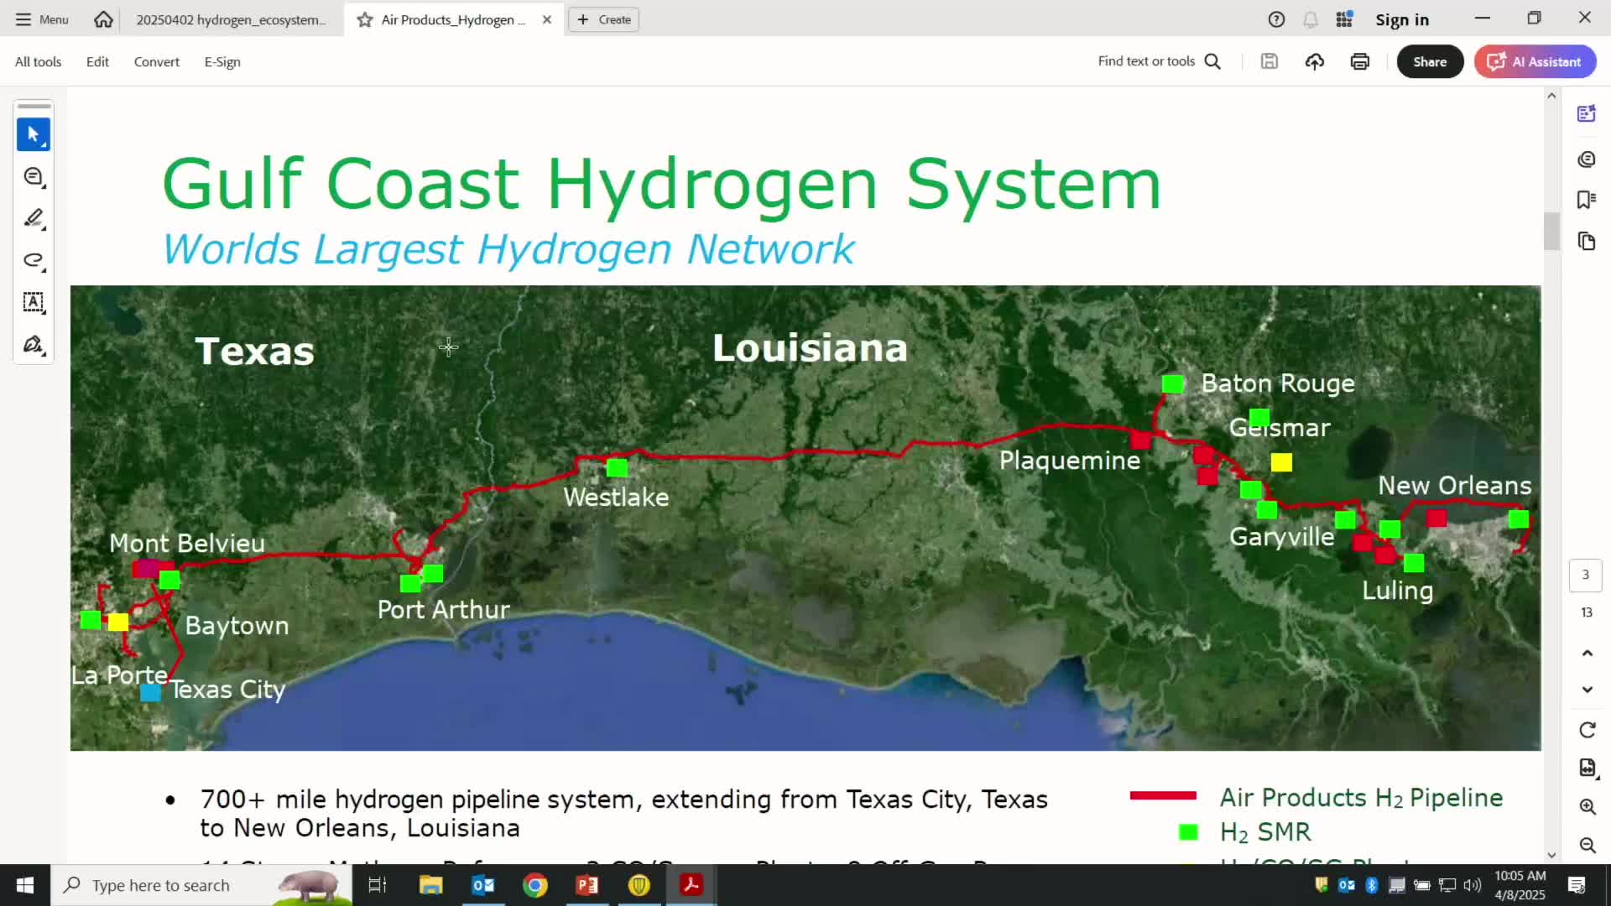Select the arrow selection tool

click(x=33, y=134)
